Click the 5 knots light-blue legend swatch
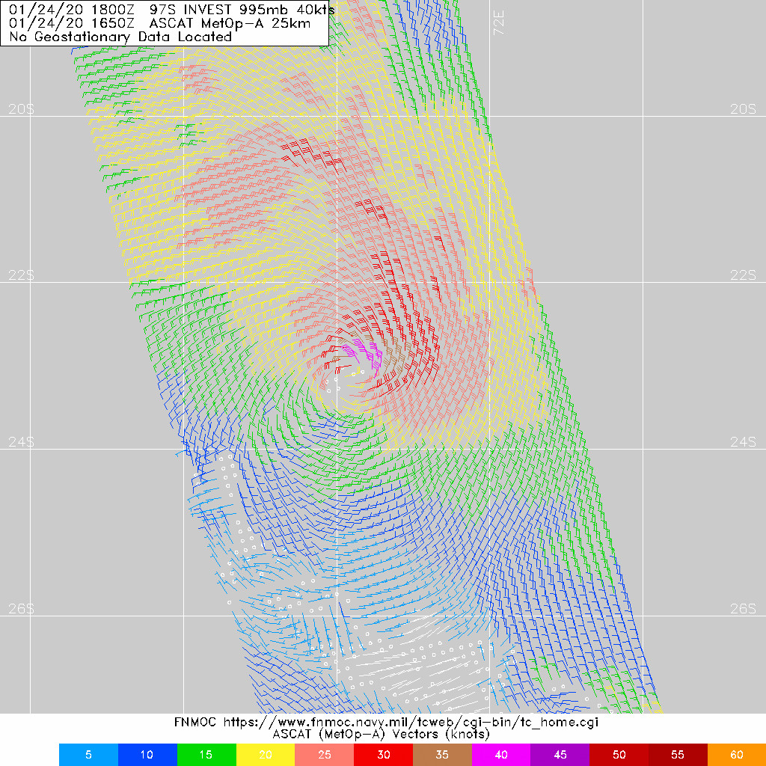The image size is (766, 766). click(88, 755)
